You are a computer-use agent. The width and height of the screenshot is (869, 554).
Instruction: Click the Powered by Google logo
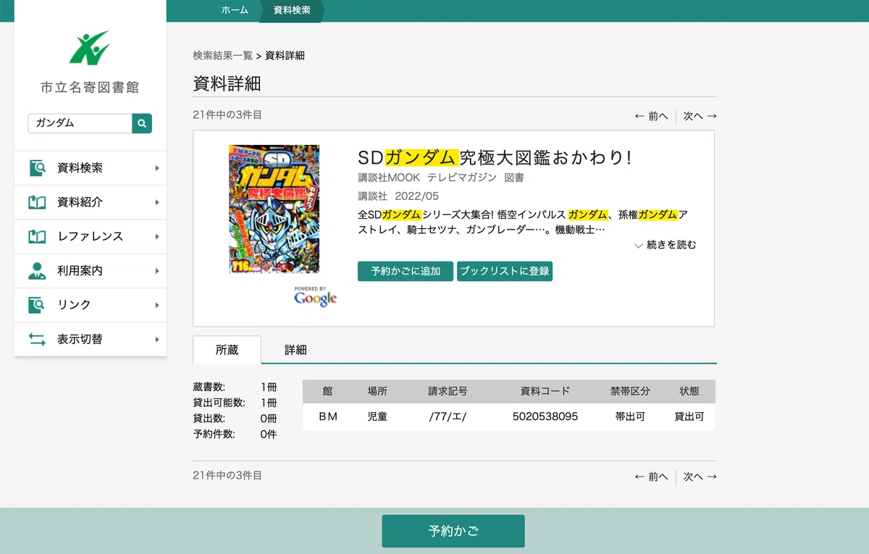pyautogui.click(x=316, y=296)
